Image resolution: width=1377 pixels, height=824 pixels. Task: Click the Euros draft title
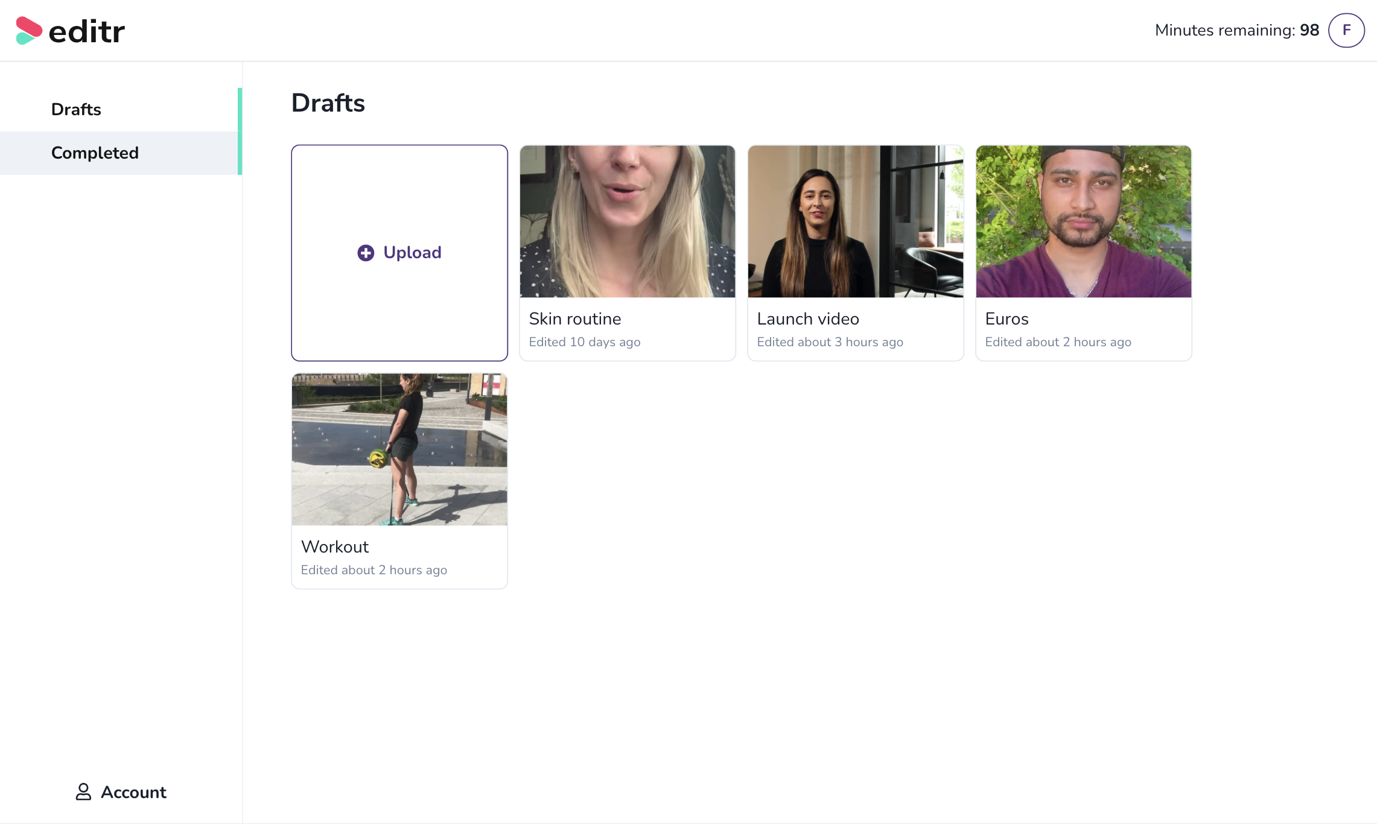pos(1007,319)
